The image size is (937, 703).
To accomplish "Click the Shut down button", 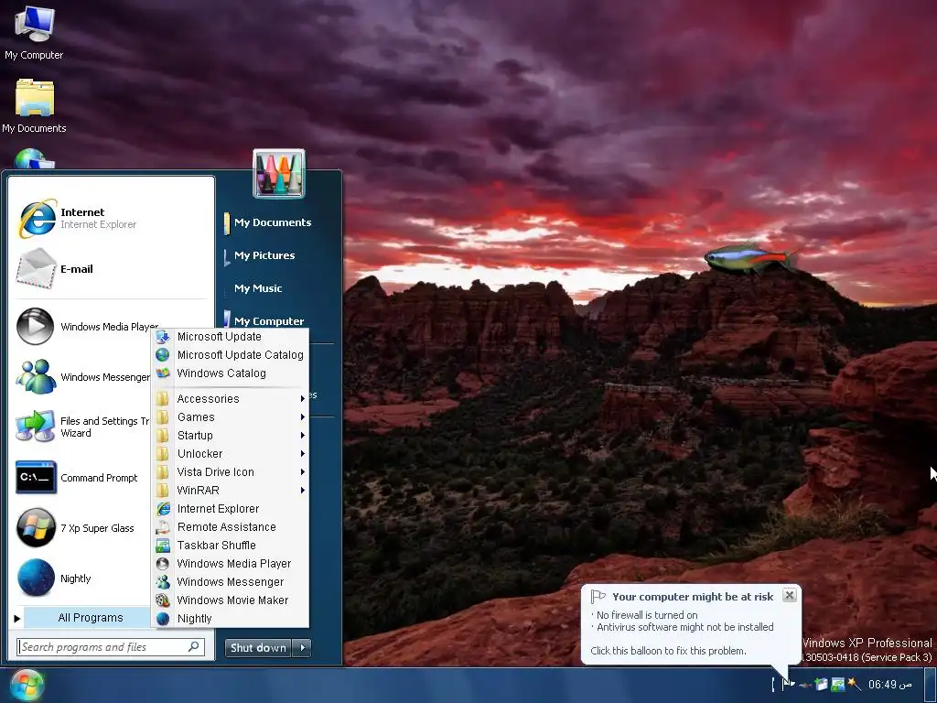I will coord(258,647).
